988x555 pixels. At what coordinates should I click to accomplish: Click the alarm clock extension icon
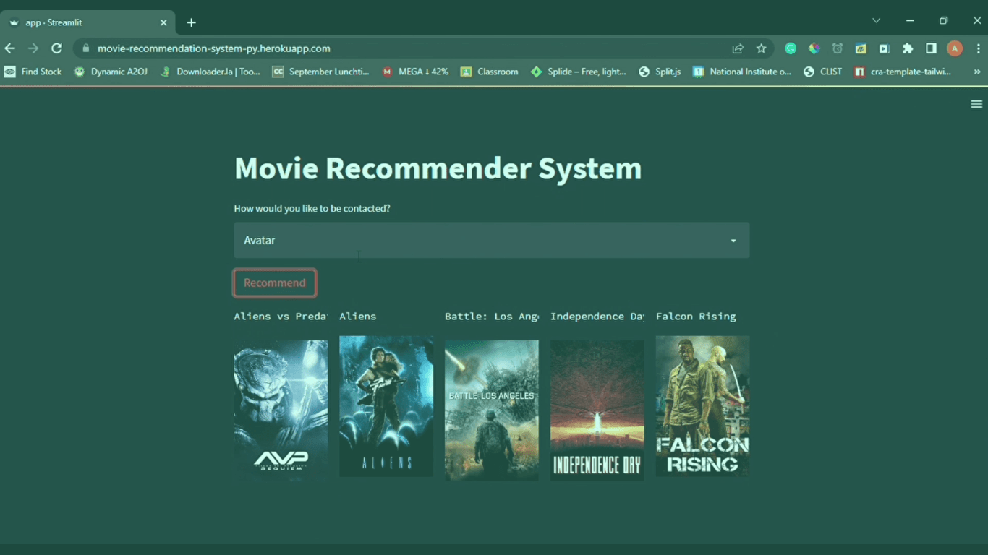click(x=838, y=48)
